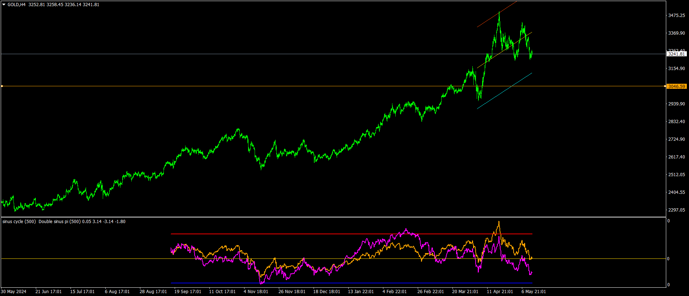
Task: Click the 21 Jun 17:01 time label
Action: pos(48,292)
